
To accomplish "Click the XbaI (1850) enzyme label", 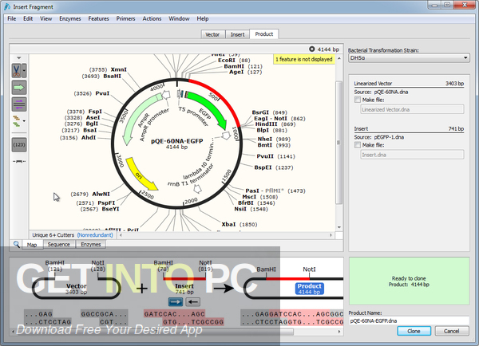I will [239, 224].
